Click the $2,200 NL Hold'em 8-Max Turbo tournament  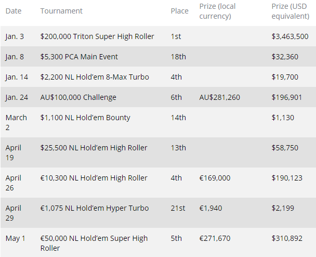tap(95, 77)
